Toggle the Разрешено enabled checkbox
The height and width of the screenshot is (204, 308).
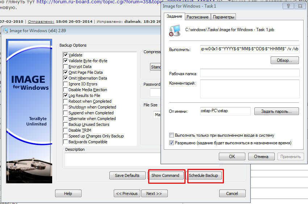point(171,143)
